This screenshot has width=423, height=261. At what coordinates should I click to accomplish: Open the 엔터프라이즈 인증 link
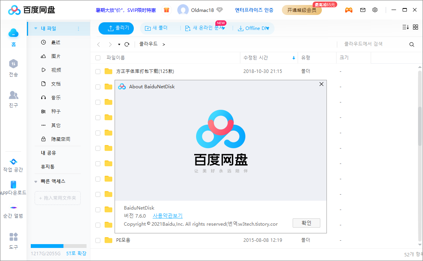point(254,10)
